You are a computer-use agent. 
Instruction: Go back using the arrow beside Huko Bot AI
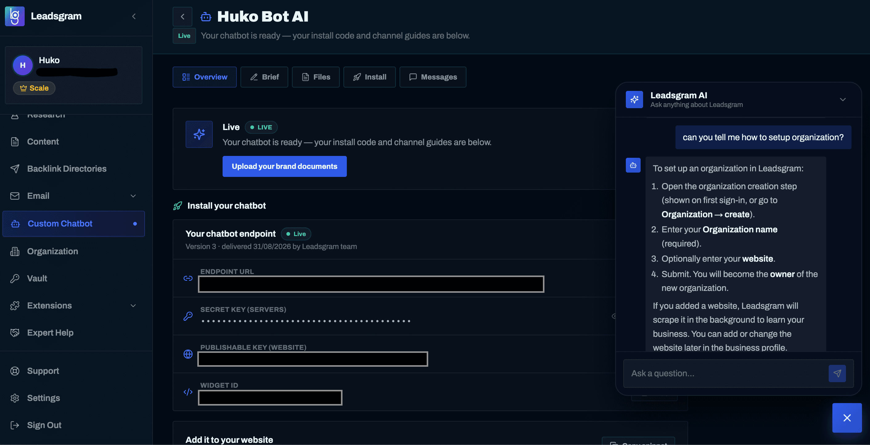pyautogui.click(x=183, y=17)
